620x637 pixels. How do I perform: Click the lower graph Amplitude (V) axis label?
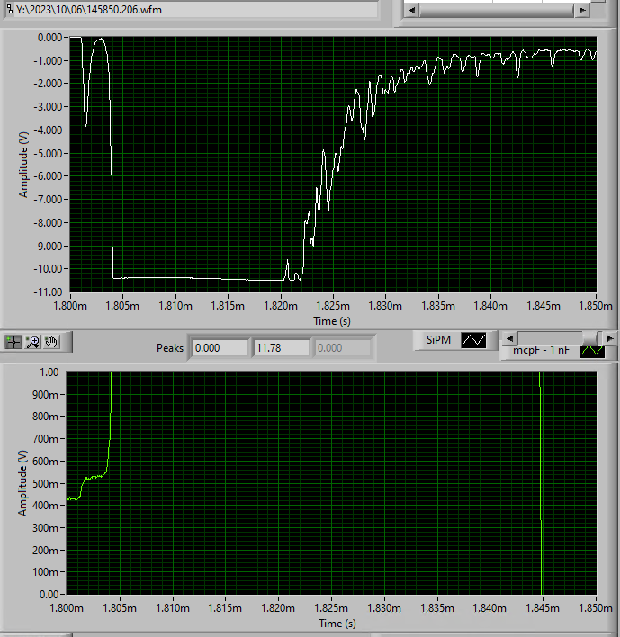coord(22,483)
